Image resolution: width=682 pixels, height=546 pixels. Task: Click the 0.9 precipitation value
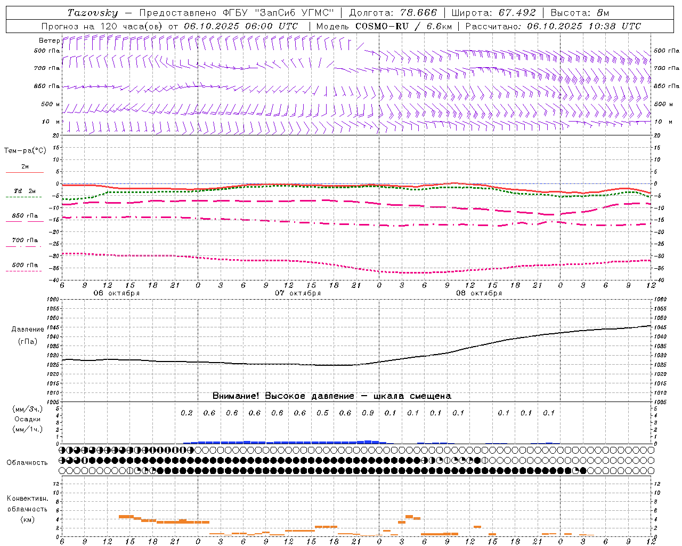tap(368, 413)
